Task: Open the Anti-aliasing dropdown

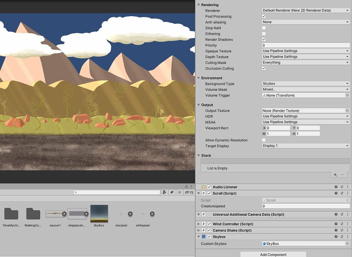Action: (x=305, y=22)
